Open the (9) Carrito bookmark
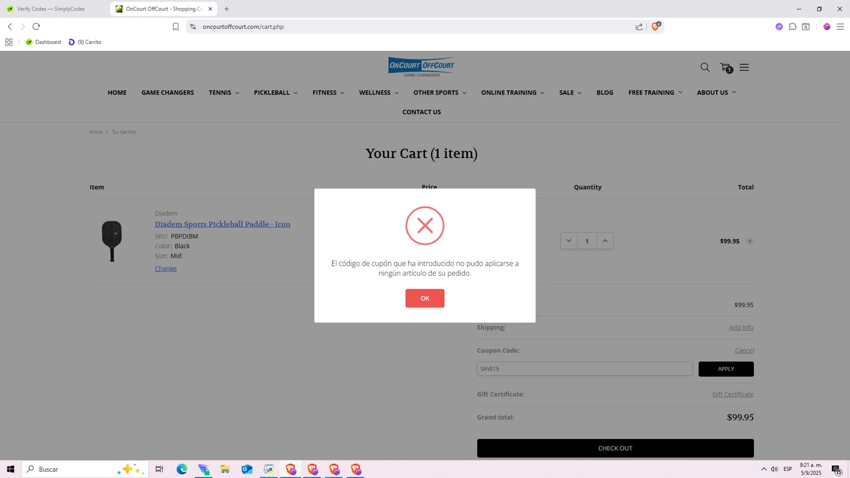 click(85, 42)
